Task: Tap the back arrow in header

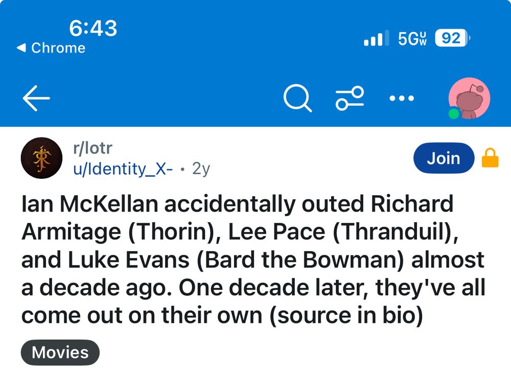Action: pyautogui.click(x=36, y=98)
